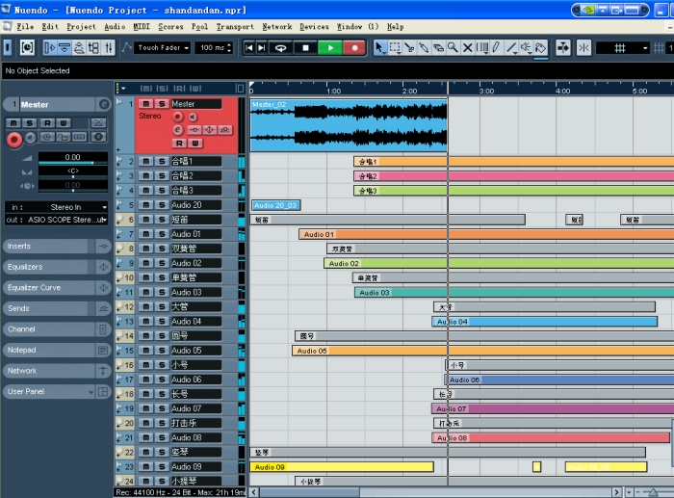Start recording with the transport Record button
Screen dimensions: 674x498
(354, 48)
